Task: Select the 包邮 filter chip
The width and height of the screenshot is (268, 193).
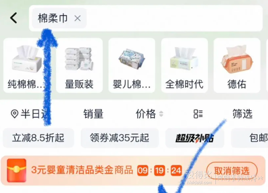Action: 250,138
